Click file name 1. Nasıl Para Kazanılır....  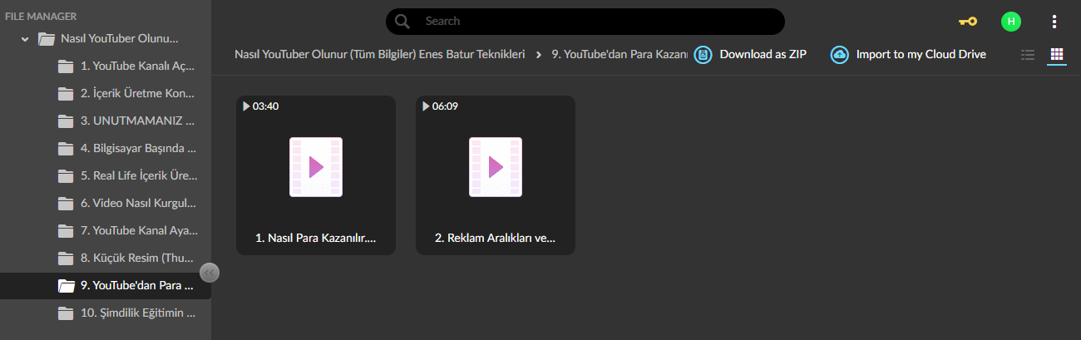pyautogui.click(x=316, y=239)
